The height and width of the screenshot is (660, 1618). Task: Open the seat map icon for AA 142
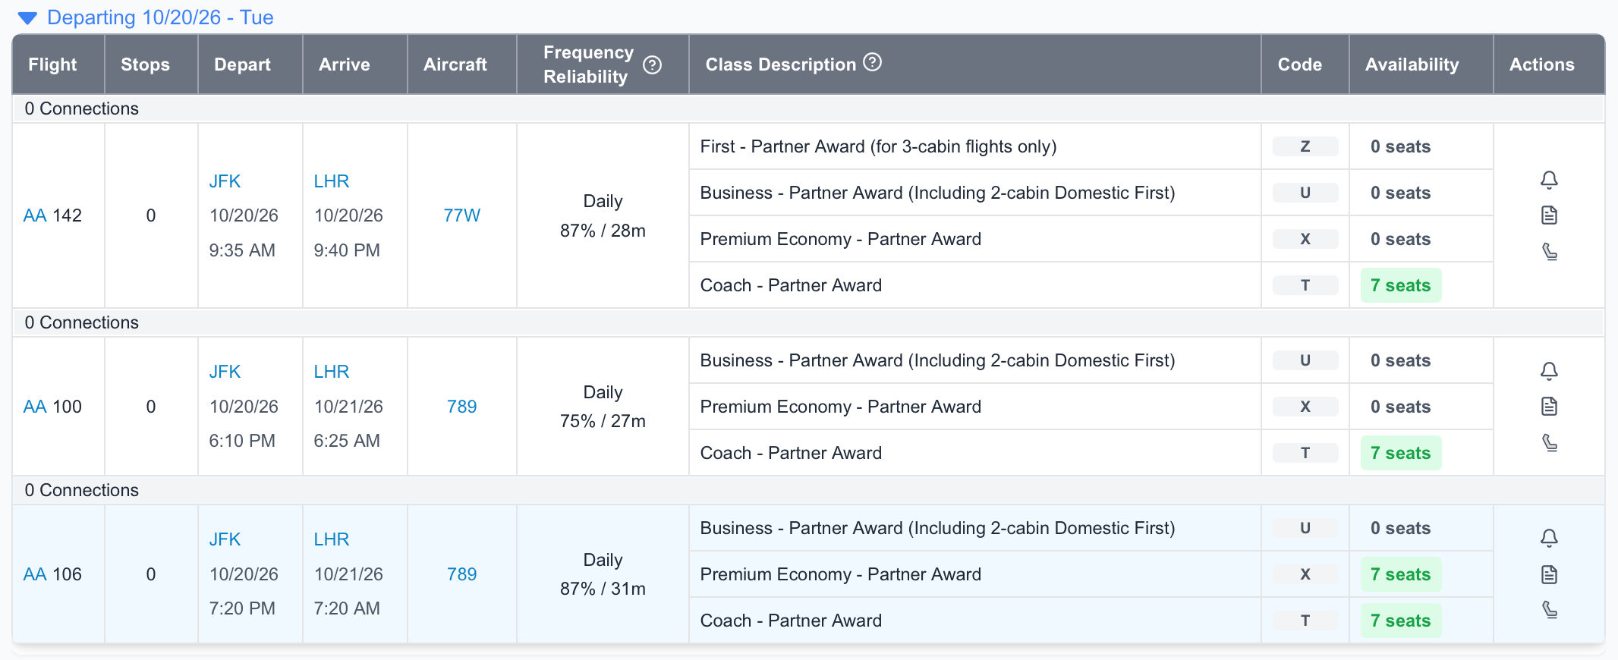1550,251
